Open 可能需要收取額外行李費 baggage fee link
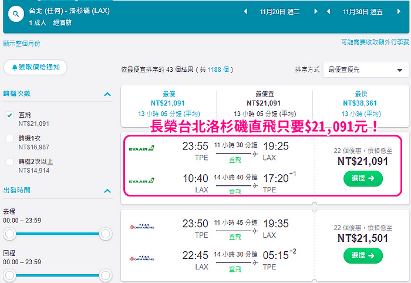The width and height of the screenshot is (411, 283). (x=375, y=42)
